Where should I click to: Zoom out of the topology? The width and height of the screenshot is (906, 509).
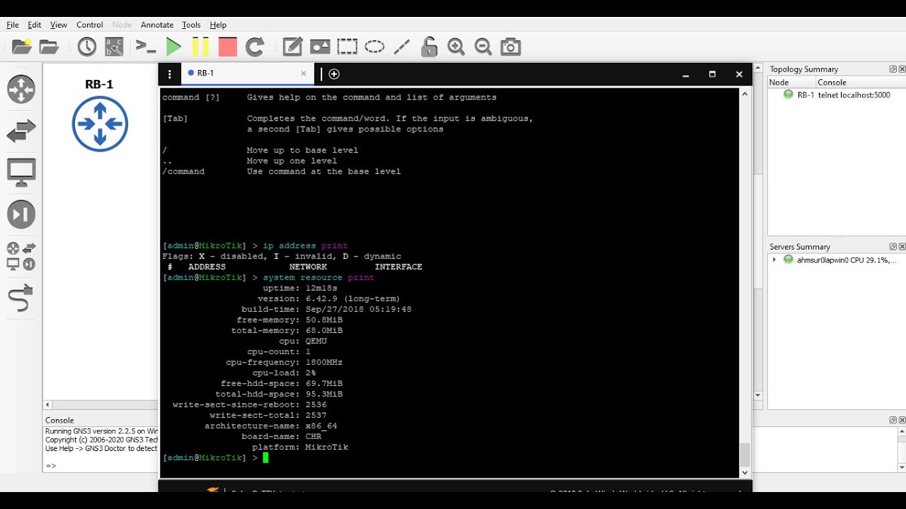[x=483, y=47]
